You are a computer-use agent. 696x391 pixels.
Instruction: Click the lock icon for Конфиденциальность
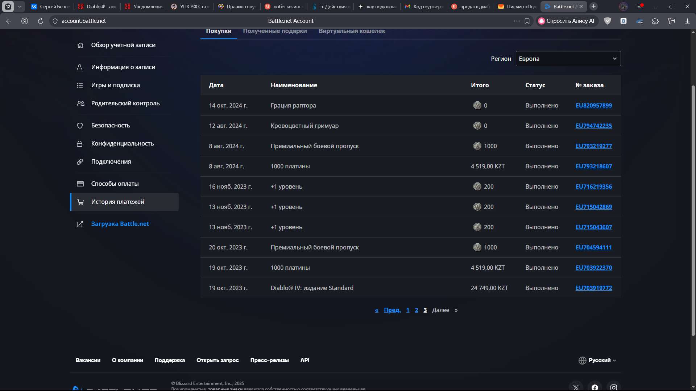80,144
